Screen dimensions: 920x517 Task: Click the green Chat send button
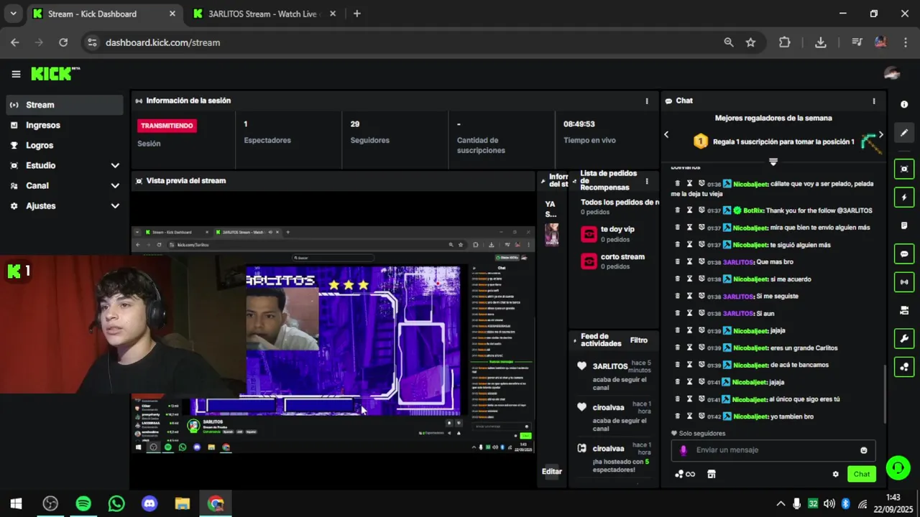[x=861, y=474]
